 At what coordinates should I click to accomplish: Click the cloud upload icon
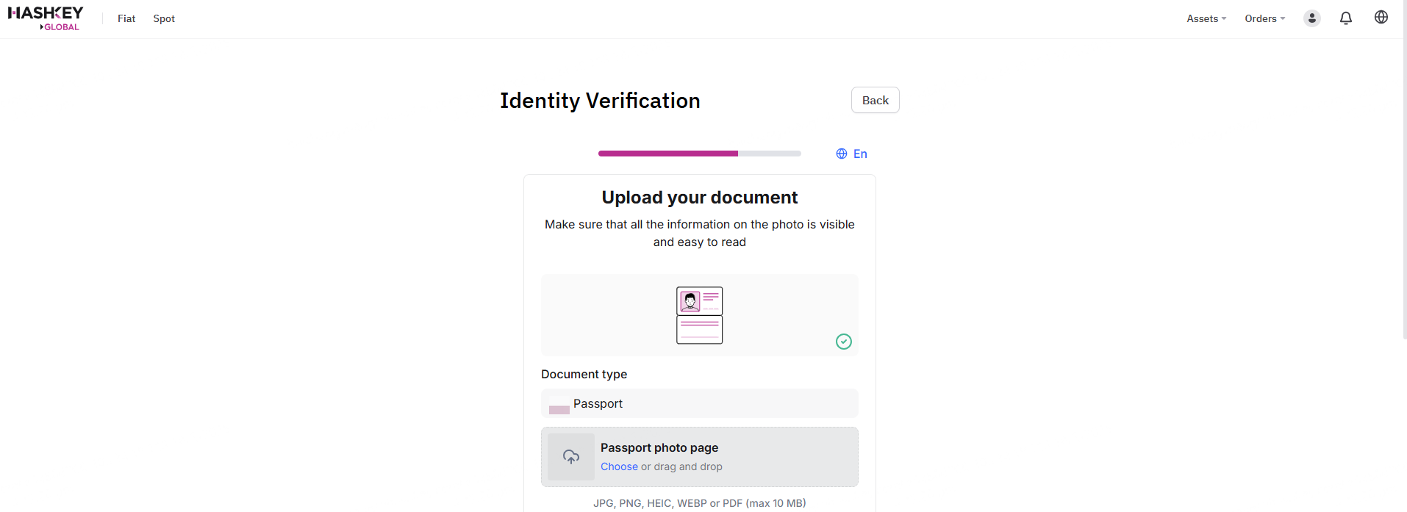[571, 457]
